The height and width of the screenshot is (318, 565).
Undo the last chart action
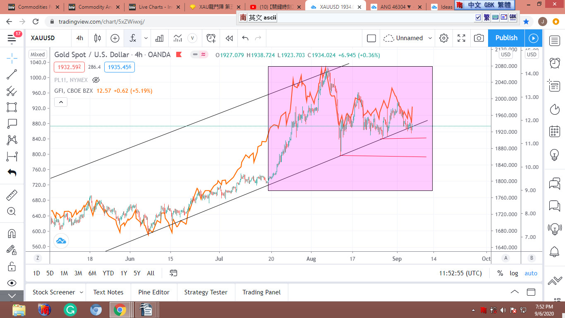pyautogui.click(x=245, y=38)
